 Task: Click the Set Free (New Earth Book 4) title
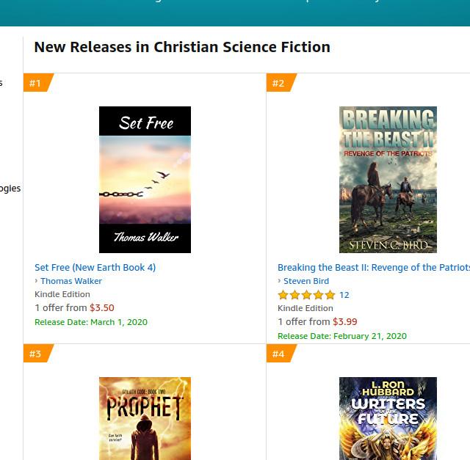click(x=95, y=267)
